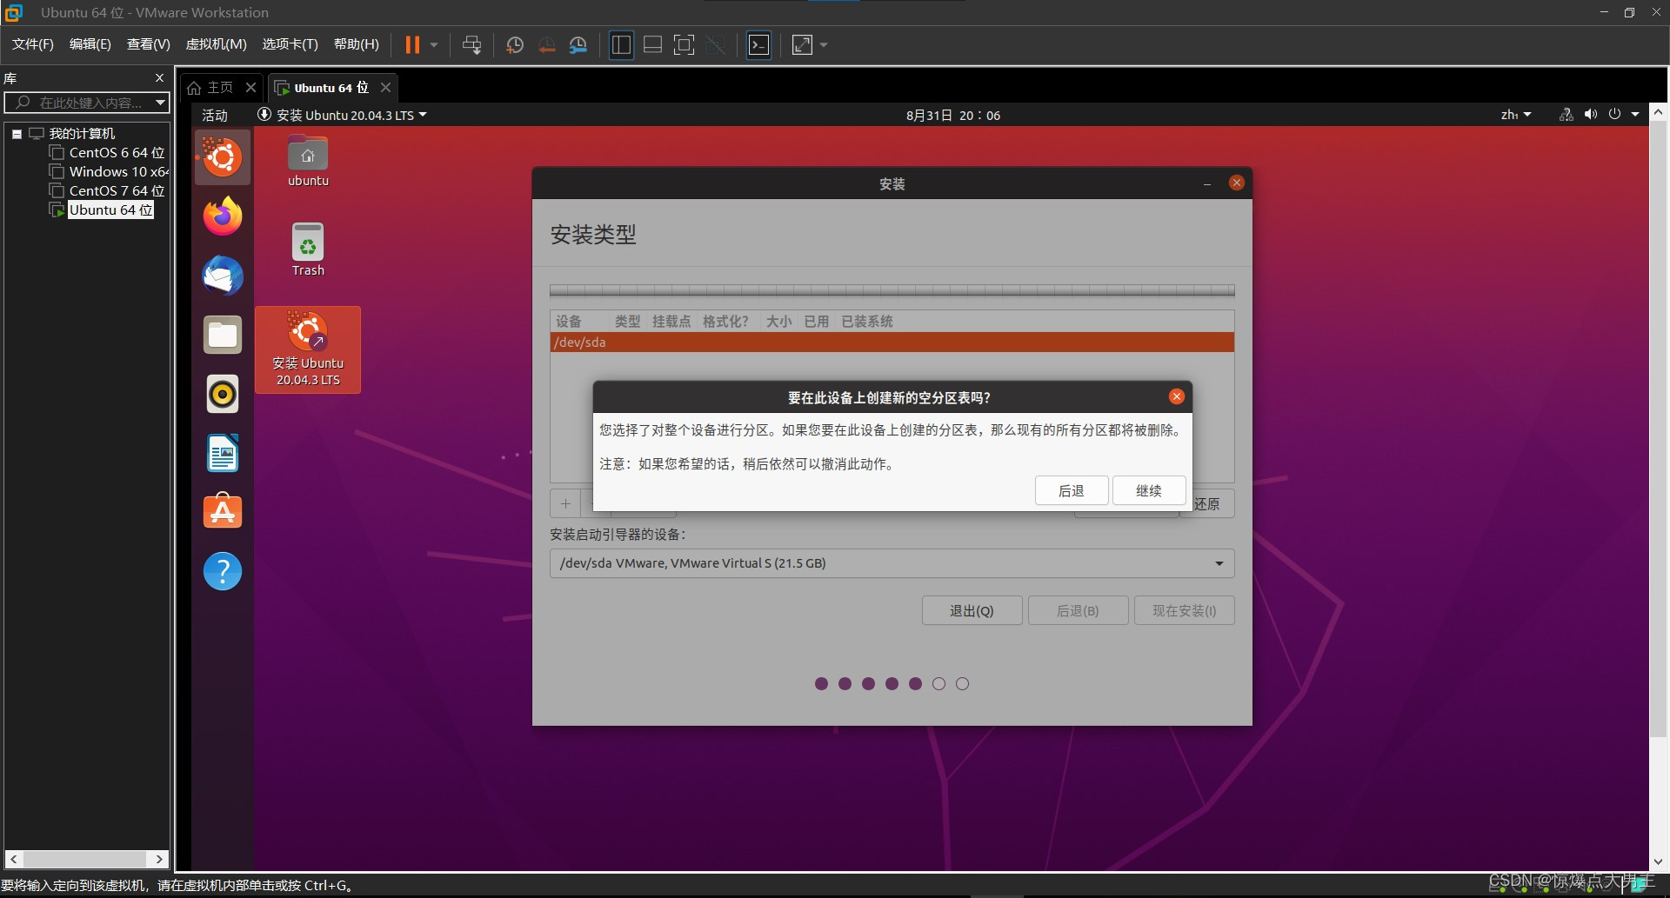
Task: Select Windows 10 x64 in library
Action: click(118, 172)
